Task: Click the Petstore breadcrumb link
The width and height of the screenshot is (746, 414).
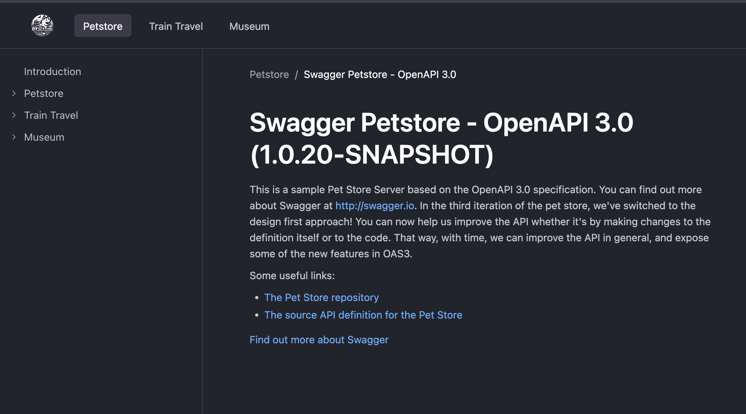Action: coord(269,74)
